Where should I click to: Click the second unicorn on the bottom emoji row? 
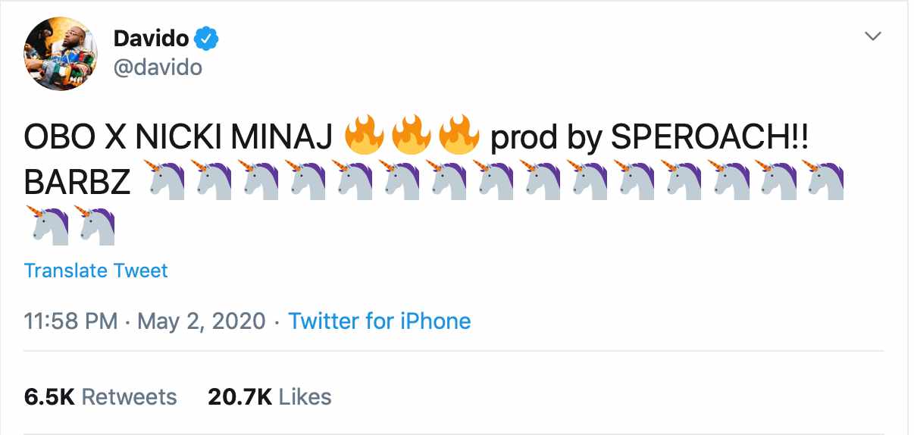[94, 224]
